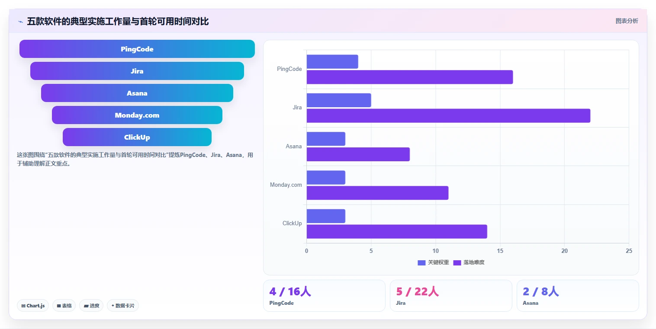Click ClickUp's 关键权重 bar
Viewport: 656px width, 329px height.
tap(326, 216)
